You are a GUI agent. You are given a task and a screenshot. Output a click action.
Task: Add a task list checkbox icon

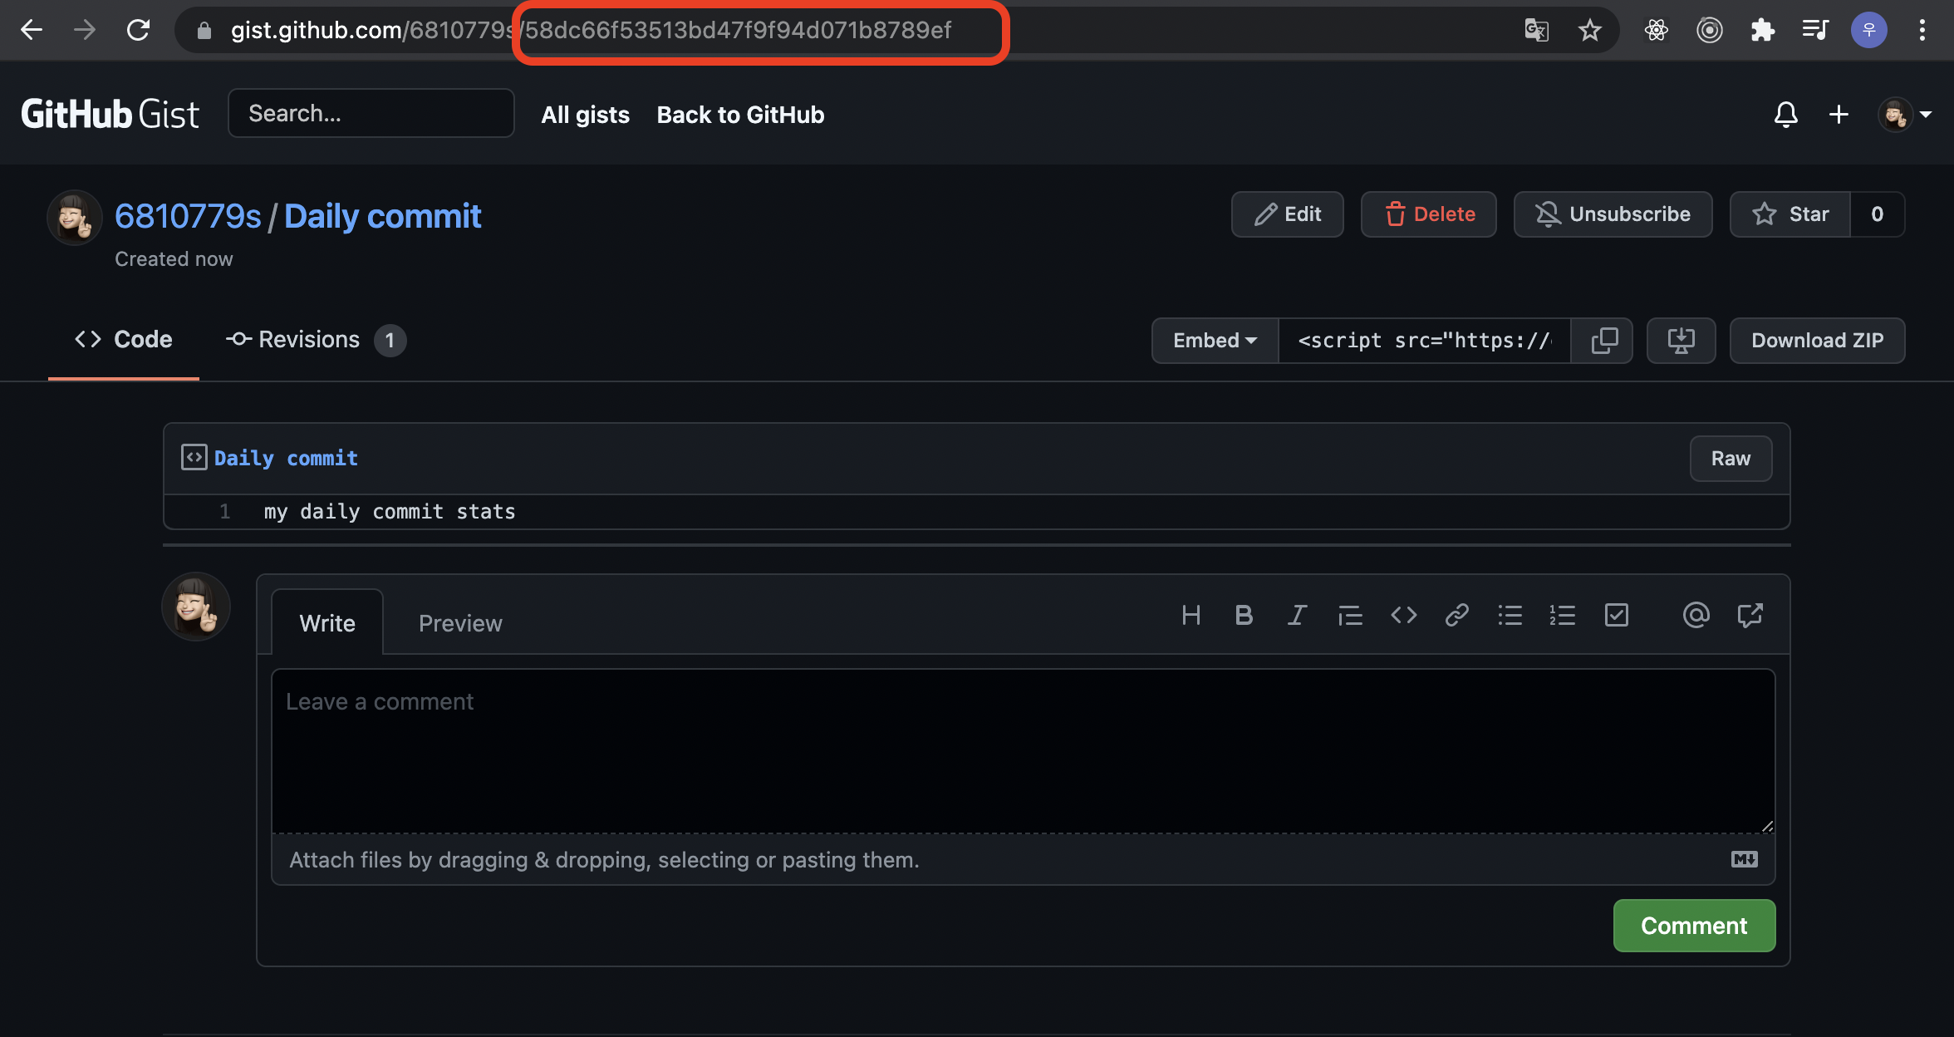(1616, 616)
